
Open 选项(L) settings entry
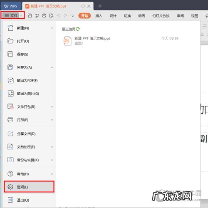pyautogui.click(x=29, y=187)
